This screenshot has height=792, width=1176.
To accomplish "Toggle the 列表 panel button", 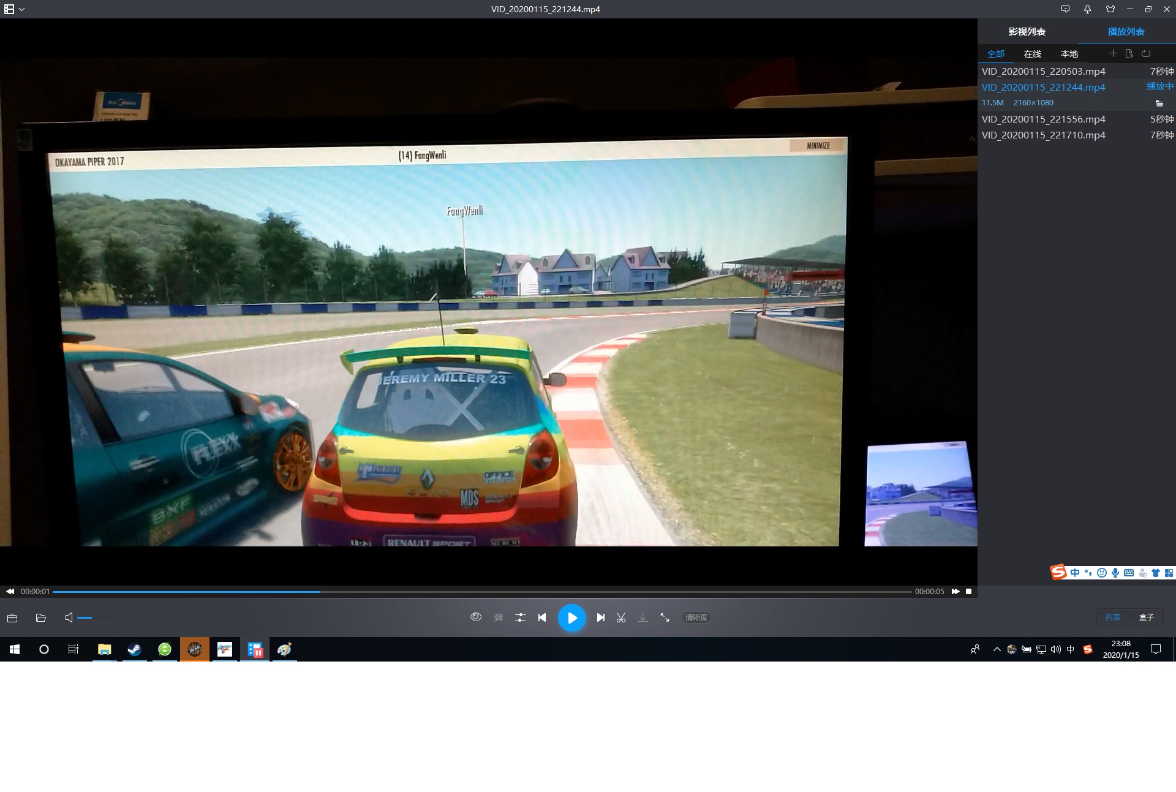I will pos(1112,617).
